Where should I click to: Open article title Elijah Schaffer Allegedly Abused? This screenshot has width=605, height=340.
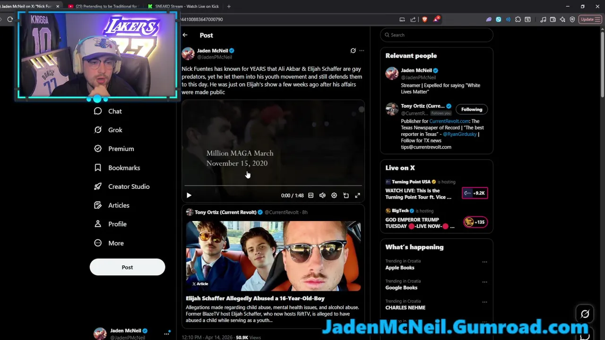(x=255, y=298)
